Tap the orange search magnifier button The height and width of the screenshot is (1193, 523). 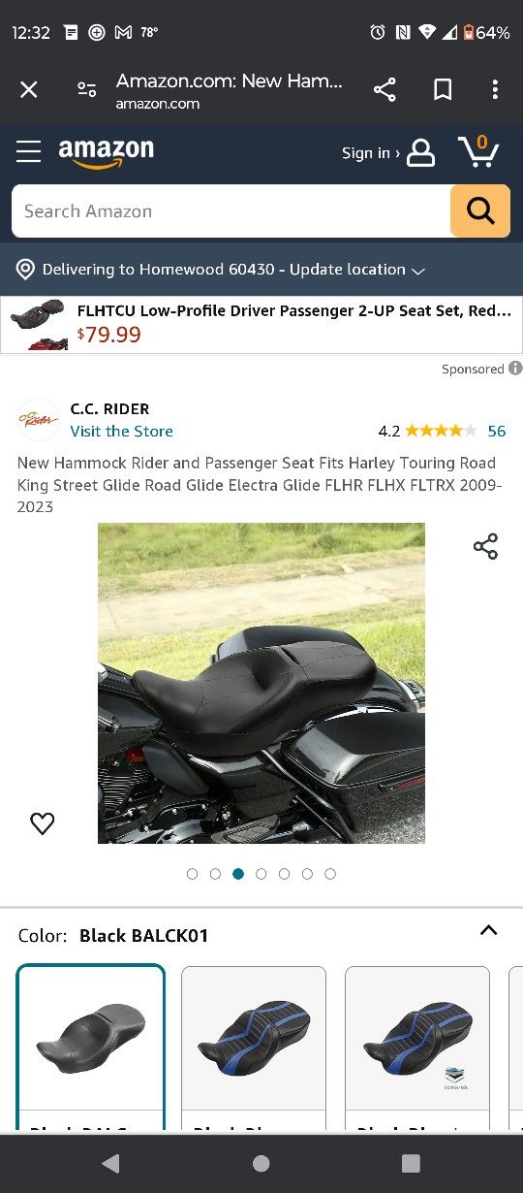(x=480, y=210)
